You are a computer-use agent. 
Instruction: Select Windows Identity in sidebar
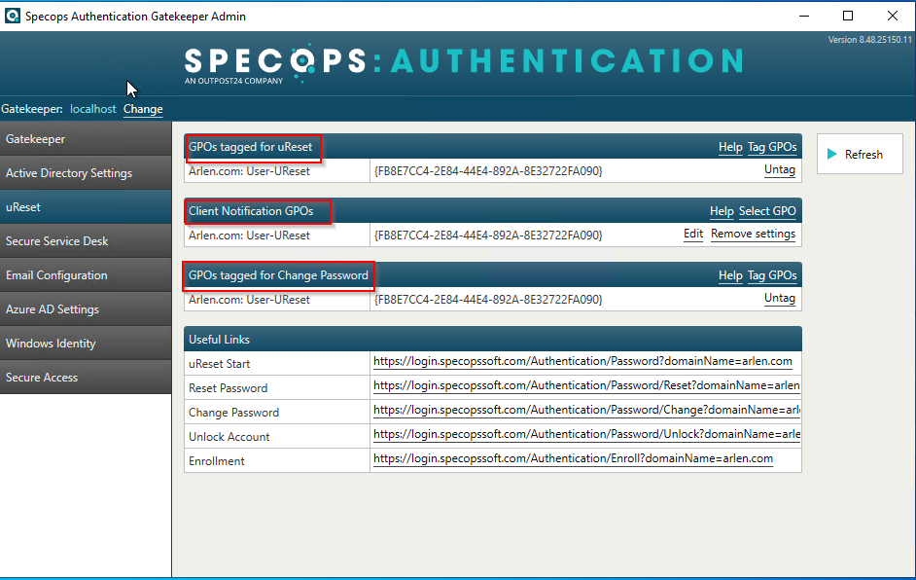86,344
